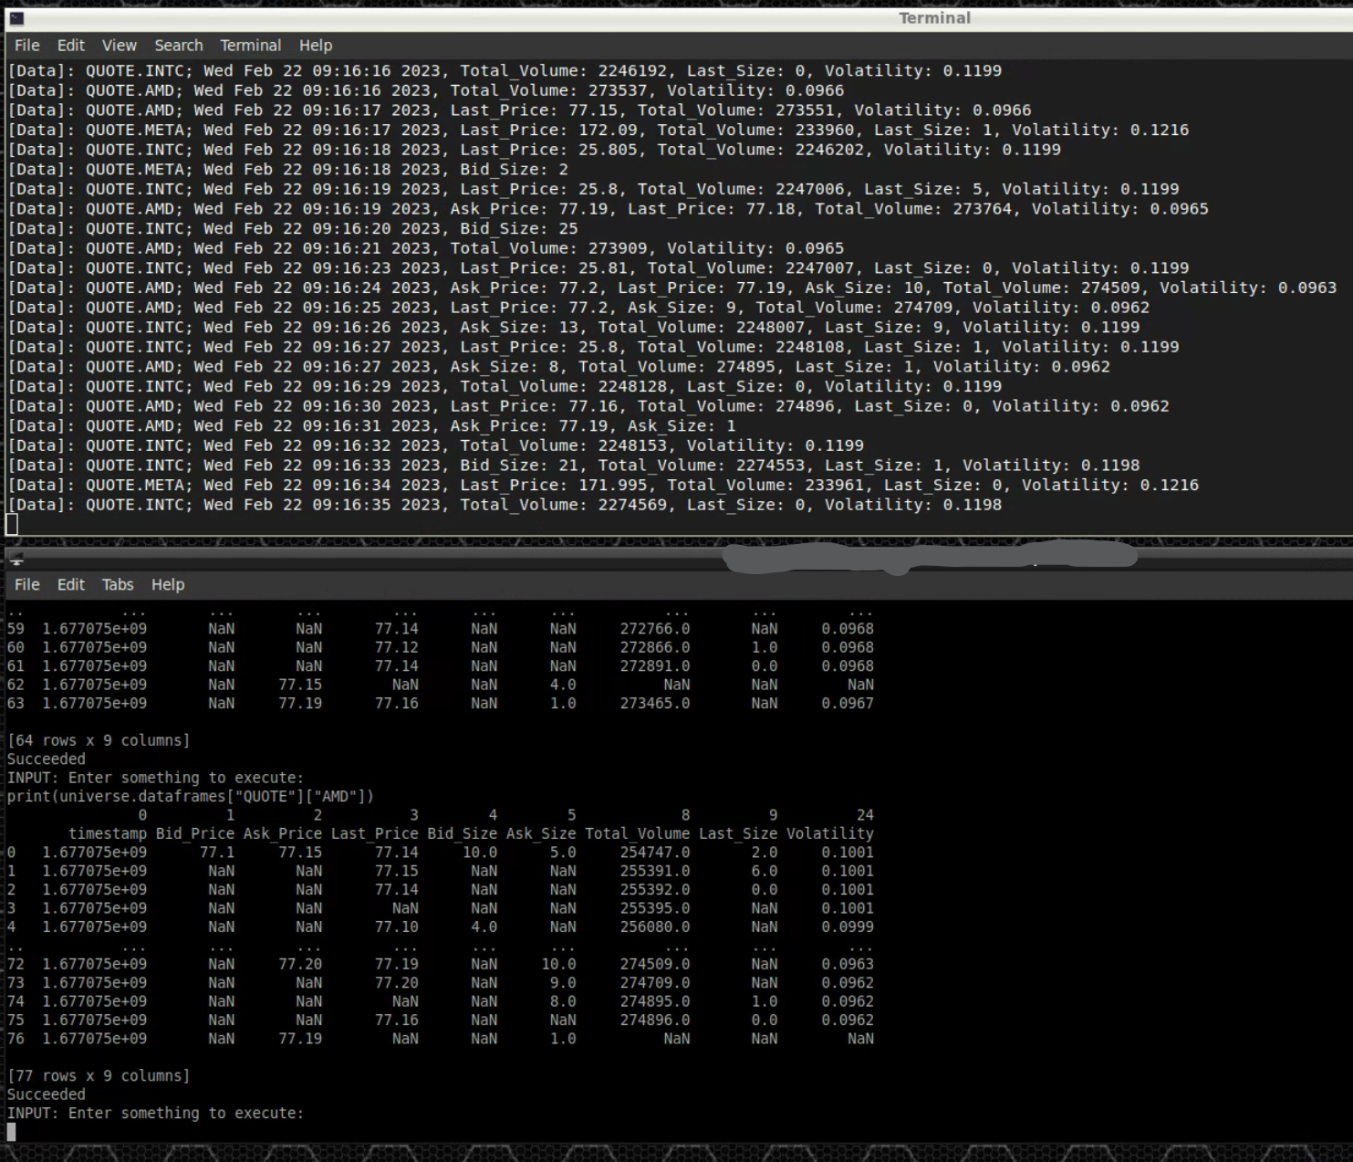
Task: Click the '[64 rows x 9 columns]' text
Action: pos(99,740)
